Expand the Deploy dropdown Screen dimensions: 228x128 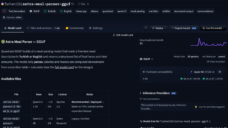[159, 28]
